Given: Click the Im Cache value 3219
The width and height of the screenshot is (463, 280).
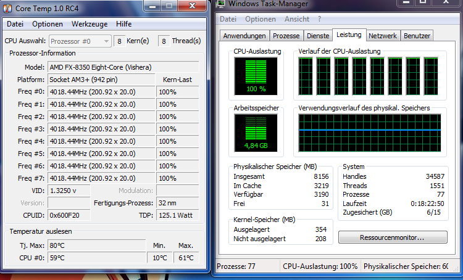Looking at the screenshot, I should tap(321, 186).
